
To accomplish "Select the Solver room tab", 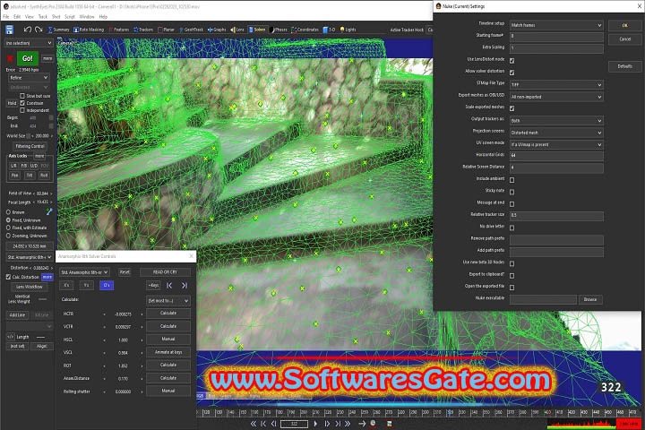I will [257, 30].
